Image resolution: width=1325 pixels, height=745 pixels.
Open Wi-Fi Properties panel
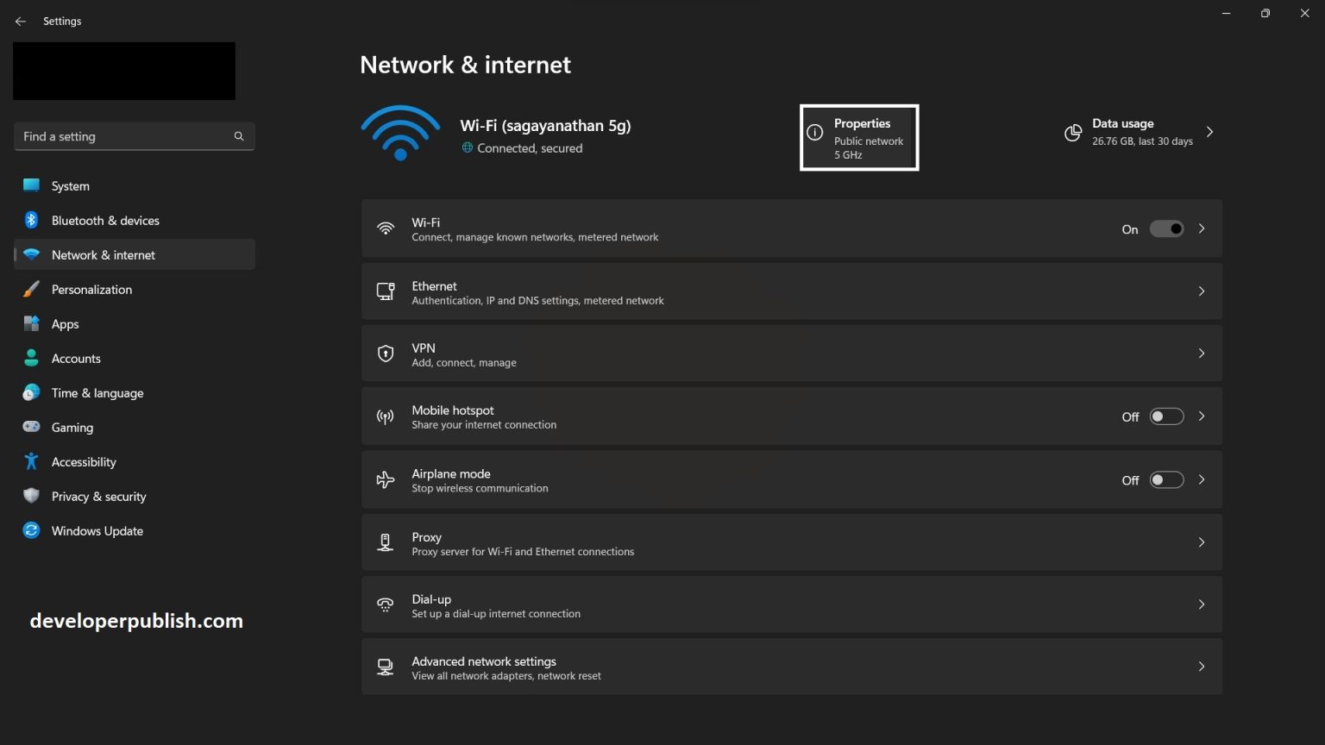(x=859, y=137)
